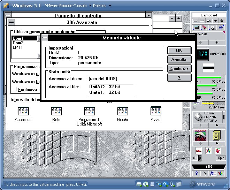
Task: Click the question mark help icon in Dashboard
Action: pyautogui.click(x=197, y=173)
